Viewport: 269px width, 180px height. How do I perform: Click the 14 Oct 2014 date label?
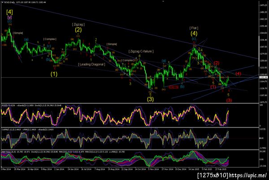(140, 169)
